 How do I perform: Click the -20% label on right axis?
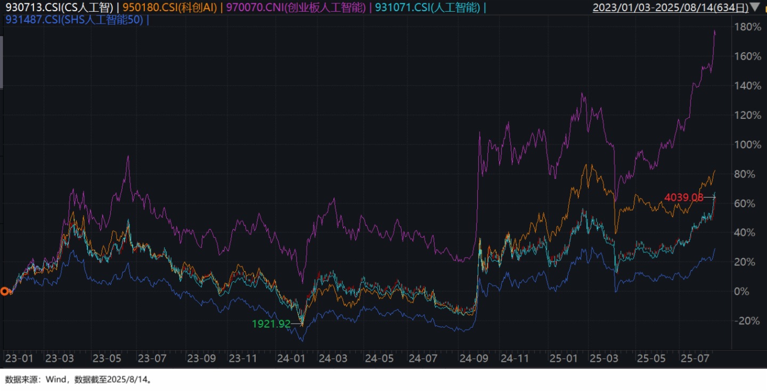tap(747, 321)
